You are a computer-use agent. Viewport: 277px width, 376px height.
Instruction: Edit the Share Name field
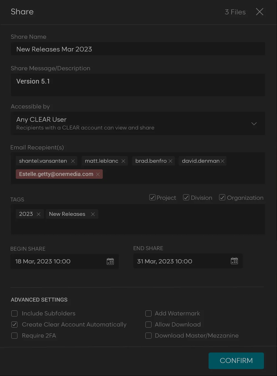click(x=138, y=49)
